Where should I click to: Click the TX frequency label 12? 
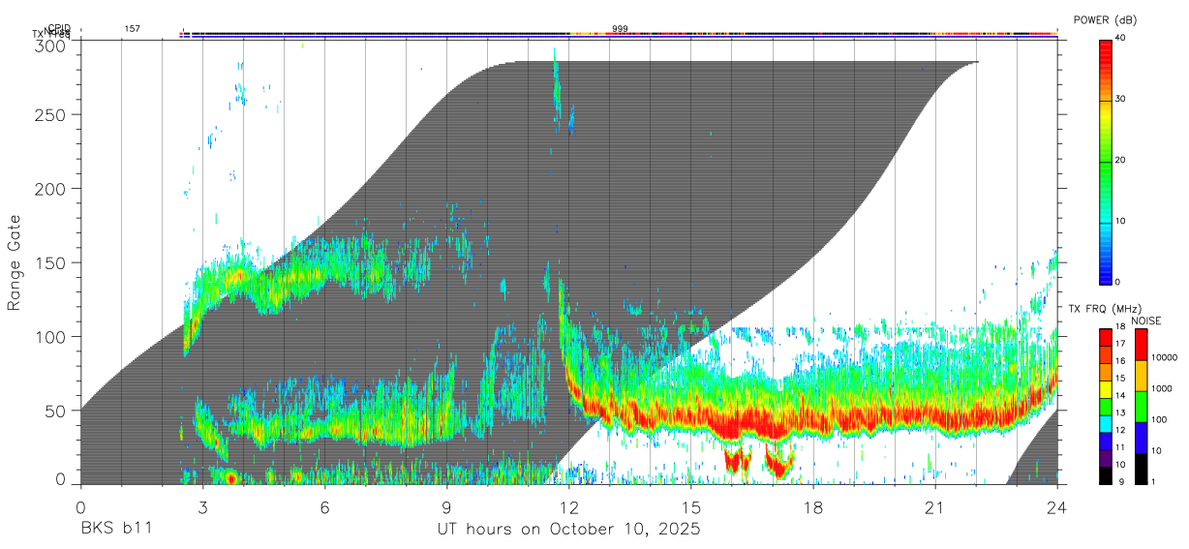(x=1120, y=430)
